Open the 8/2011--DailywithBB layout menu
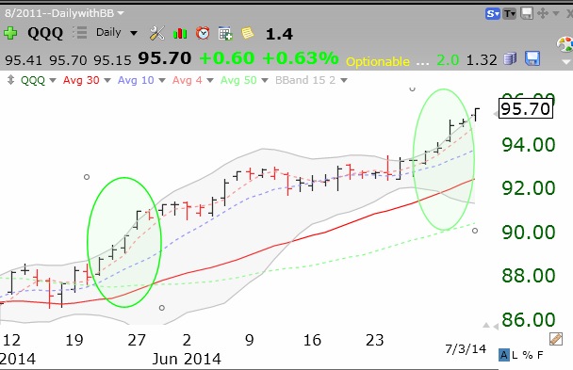The width and height of the screenshot is (573, 370). point(64,13)
